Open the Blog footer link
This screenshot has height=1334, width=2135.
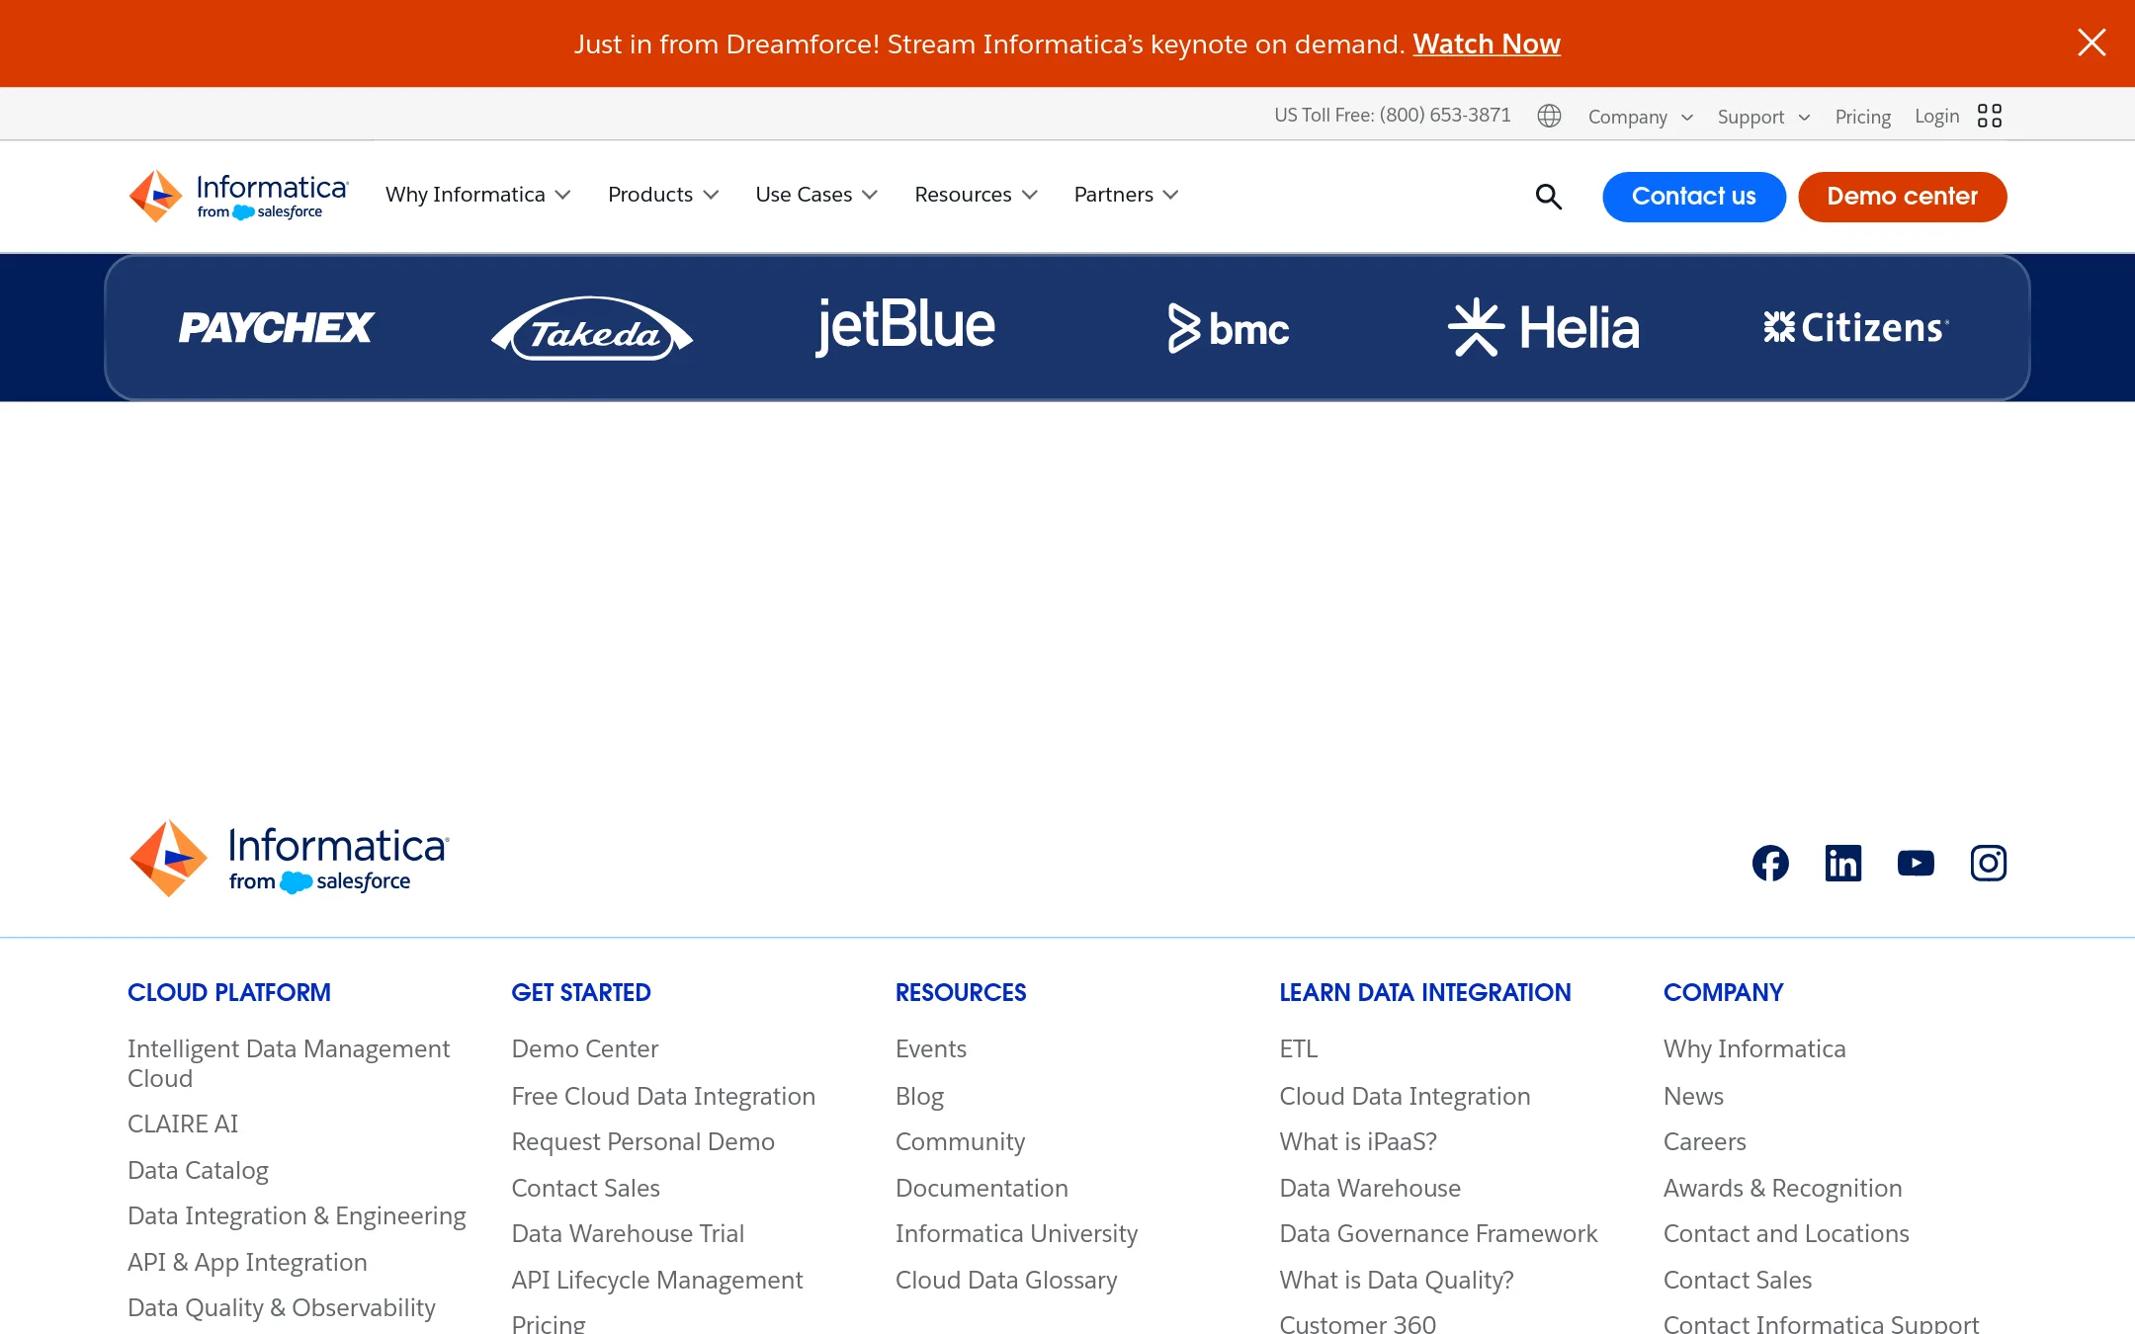(x=919, y=1096)
